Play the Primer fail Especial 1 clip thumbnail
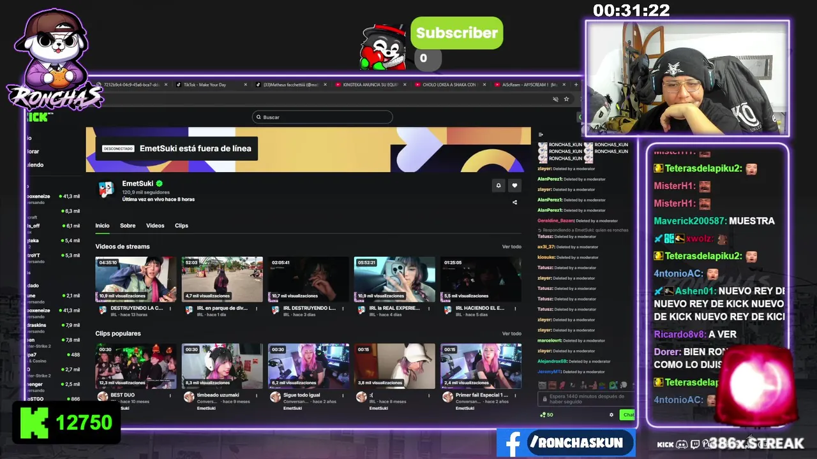The height and width of the screenshot is (459, 817). click(x=481, y=366)
